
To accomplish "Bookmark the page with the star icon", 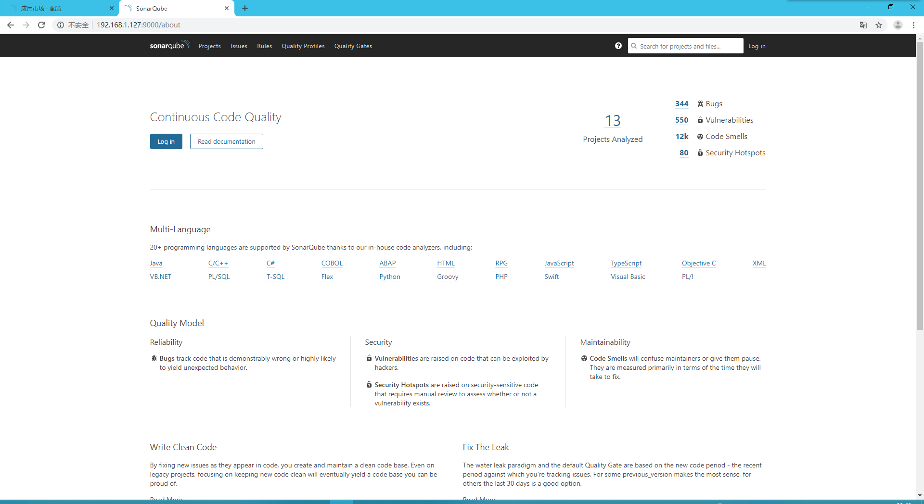I will pos(879,25).
